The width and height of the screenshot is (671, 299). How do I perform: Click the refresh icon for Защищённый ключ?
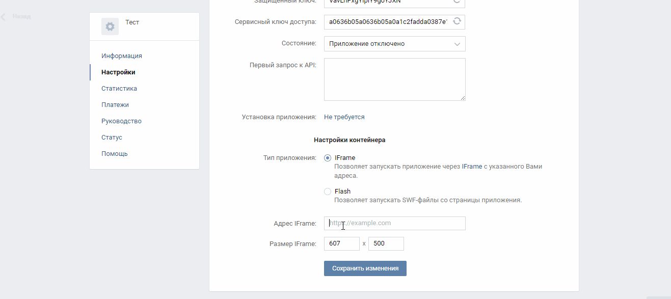[457, 2]
